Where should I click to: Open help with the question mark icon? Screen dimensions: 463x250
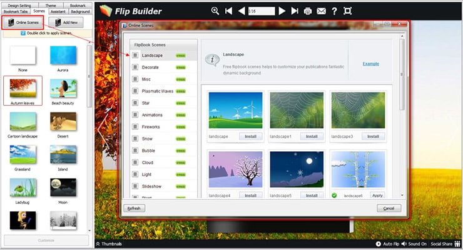pyautogui.click(x=334, y=11)
